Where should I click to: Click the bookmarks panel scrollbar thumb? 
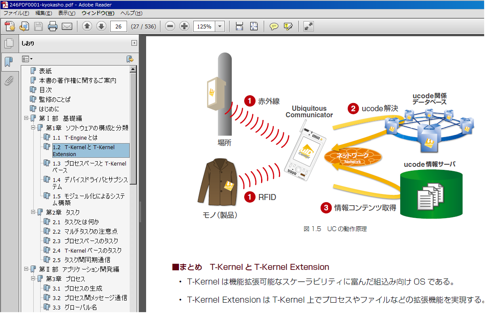133,128
